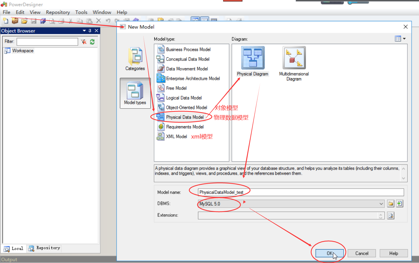This screenshot has height=263, width=419.
Task: Click the Save toolbar icon
Action: (x=34, y=21)
